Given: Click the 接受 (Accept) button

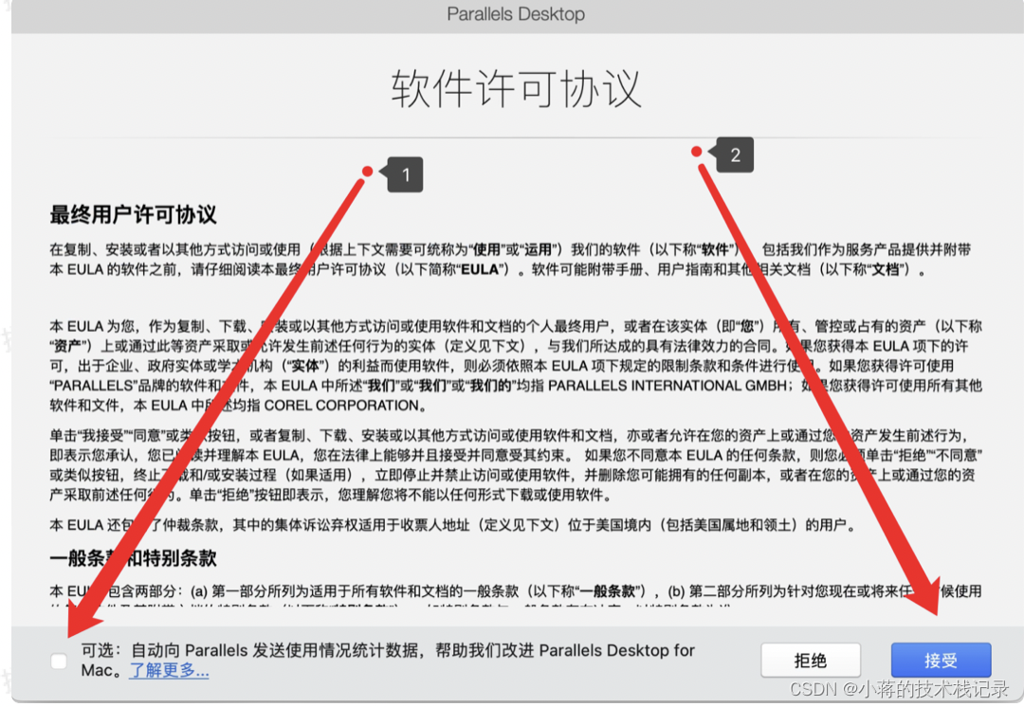Looking at the screenshot, I should coord(941,660).
